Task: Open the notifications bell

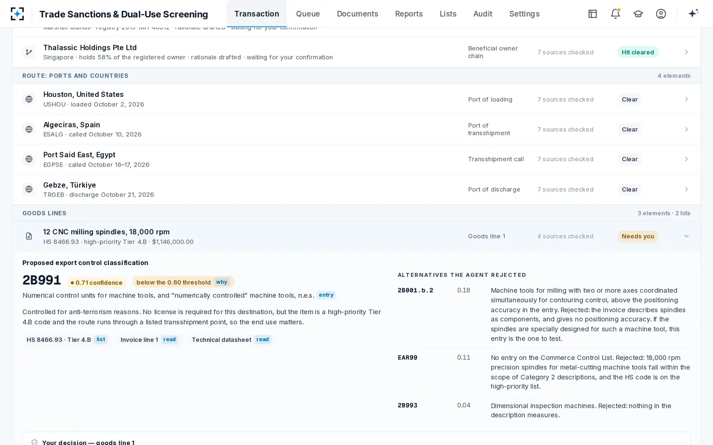Action: pyautogui.click(x=615, y=14)
